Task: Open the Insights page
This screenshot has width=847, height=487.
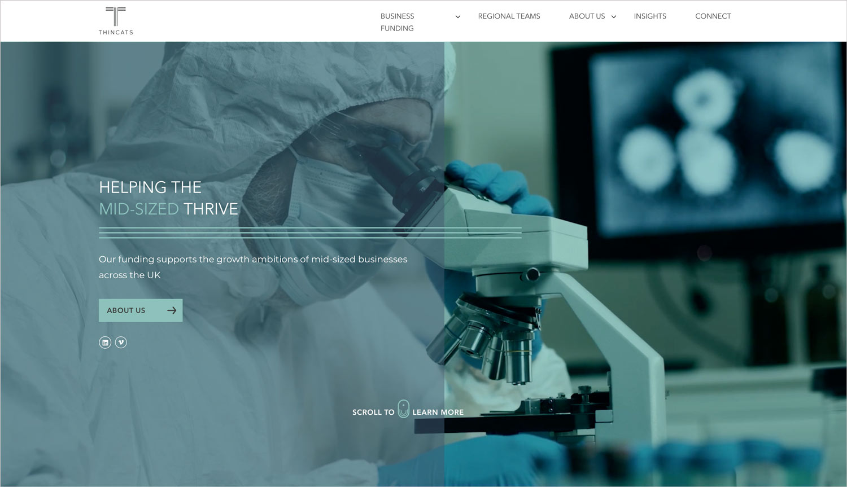Action: (x=650, y=16)
